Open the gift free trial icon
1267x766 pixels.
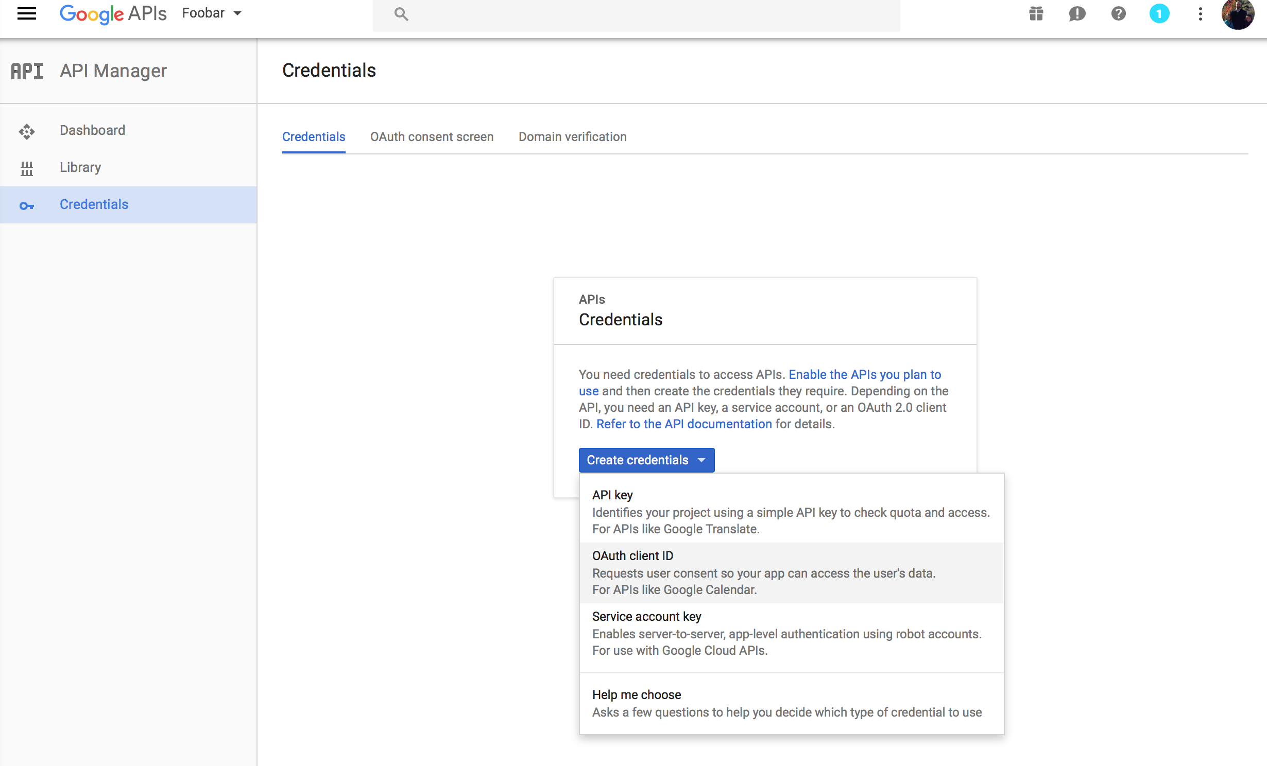point(1036,14)
